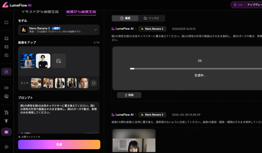This screenshot has width=262, height=153.
Task: Switch to 画像から画像生成 tab
Action: pos(81,12)
